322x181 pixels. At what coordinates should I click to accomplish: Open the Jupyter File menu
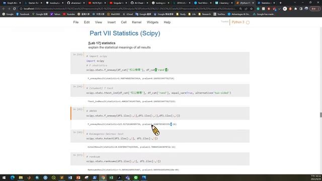click(76, 22)
